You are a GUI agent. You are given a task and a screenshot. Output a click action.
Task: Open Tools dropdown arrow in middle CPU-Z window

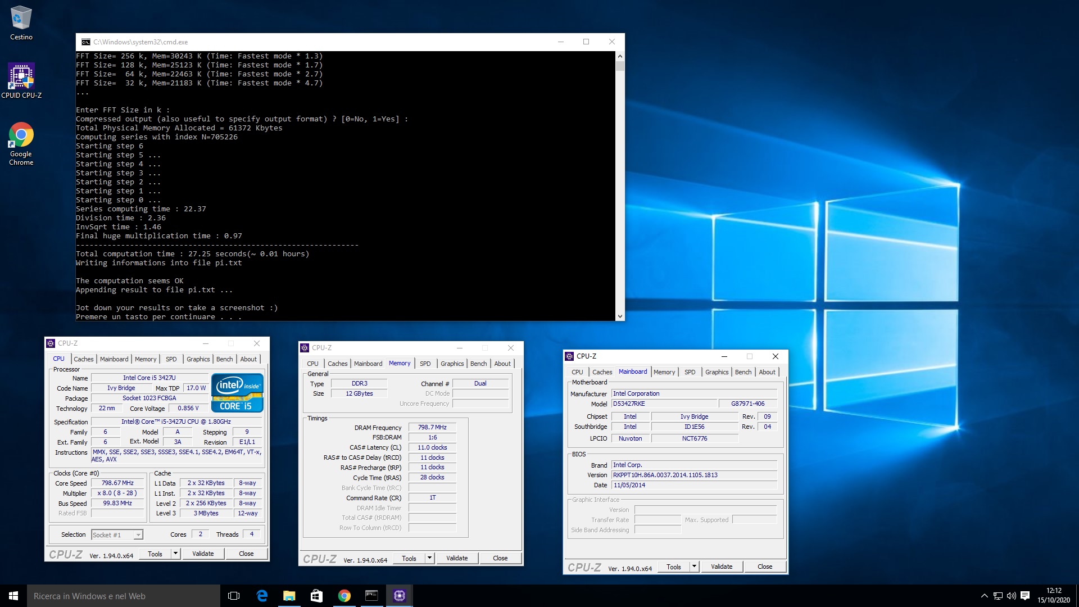click(x=429, y=558)
